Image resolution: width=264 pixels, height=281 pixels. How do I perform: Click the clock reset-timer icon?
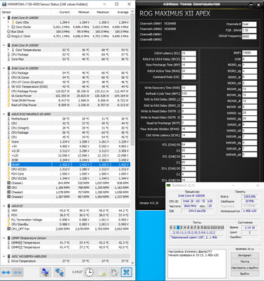(x=89, y=273)
